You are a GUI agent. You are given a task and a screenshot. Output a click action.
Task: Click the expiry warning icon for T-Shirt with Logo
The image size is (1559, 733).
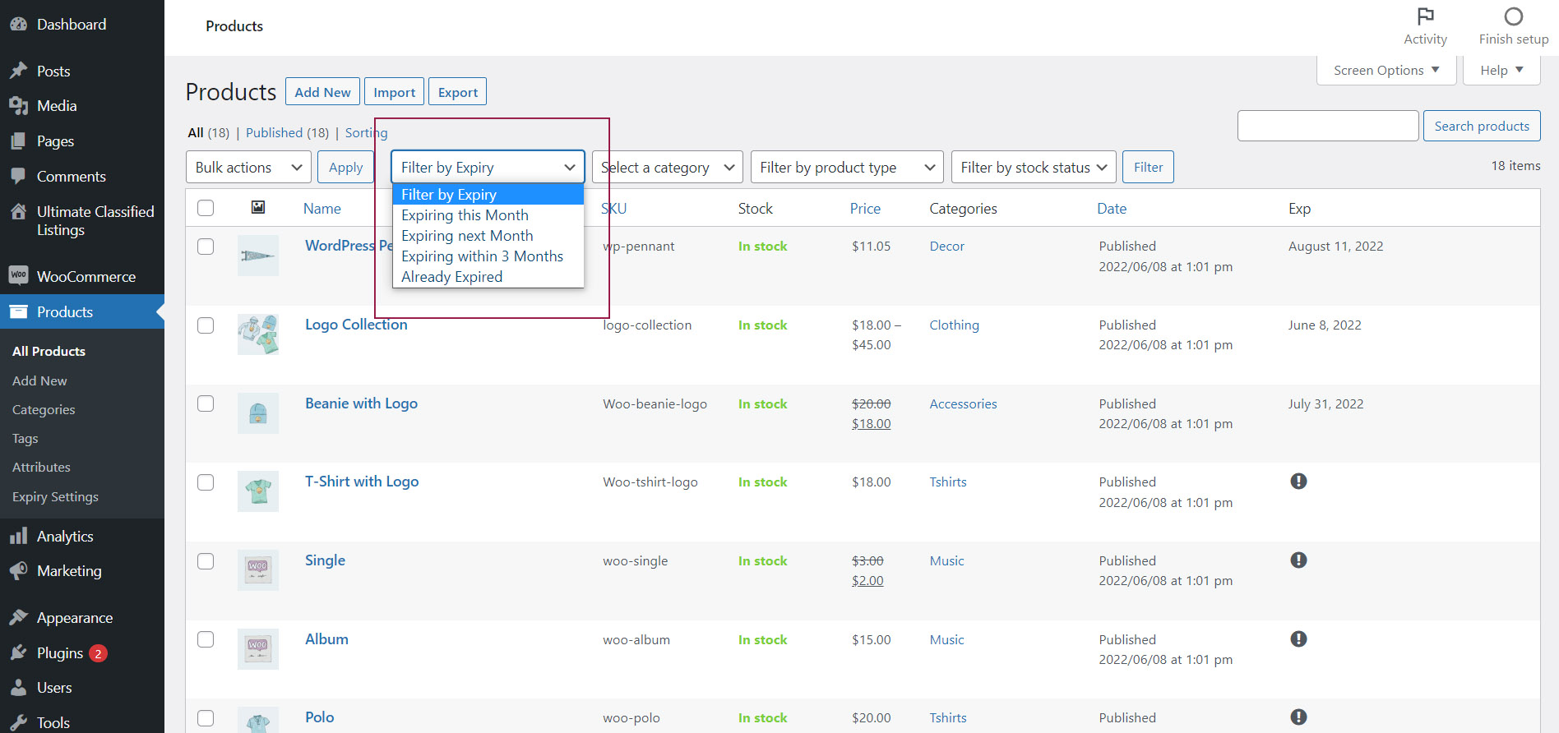pyautogui.click(x=1298, y=481)
